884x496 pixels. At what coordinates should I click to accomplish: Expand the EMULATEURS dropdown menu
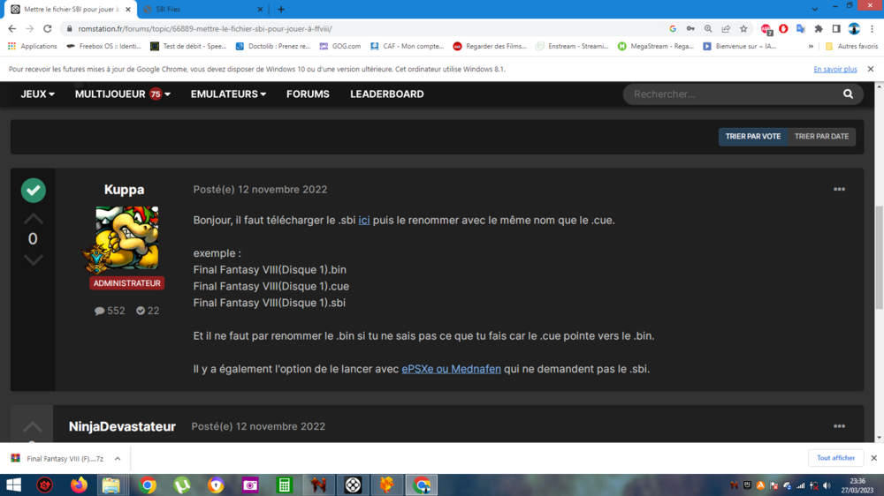(228, 94)
